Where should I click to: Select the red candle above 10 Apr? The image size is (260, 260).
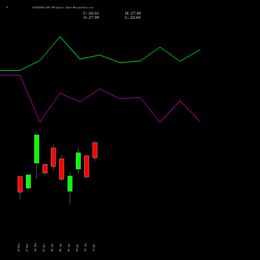pos(87,166)
